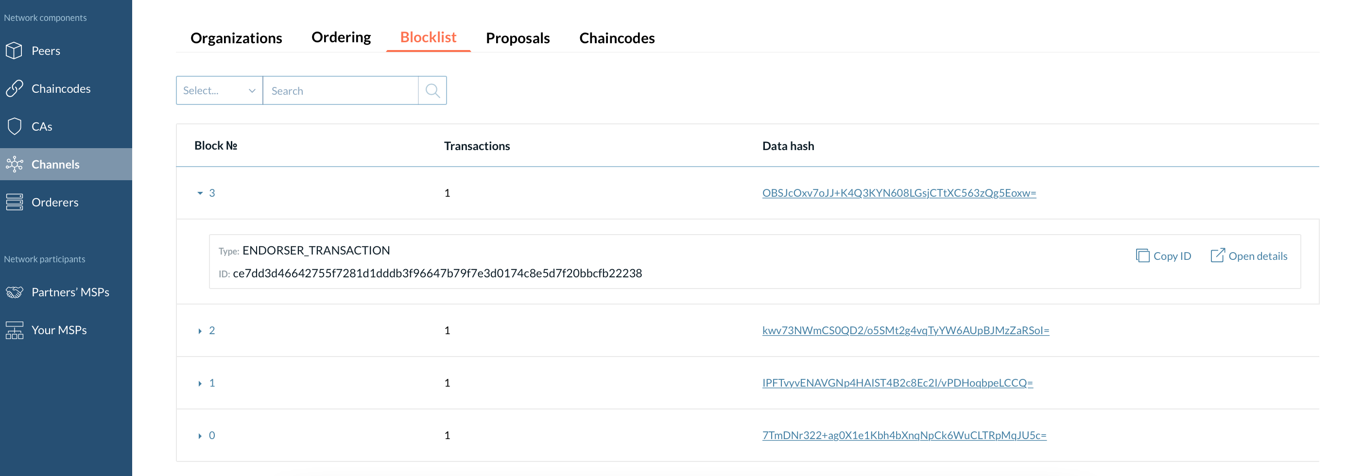Viewport: 1347px width, 476px height.
Task: Expand block 2 transactions
Action: tap(199, 330)
